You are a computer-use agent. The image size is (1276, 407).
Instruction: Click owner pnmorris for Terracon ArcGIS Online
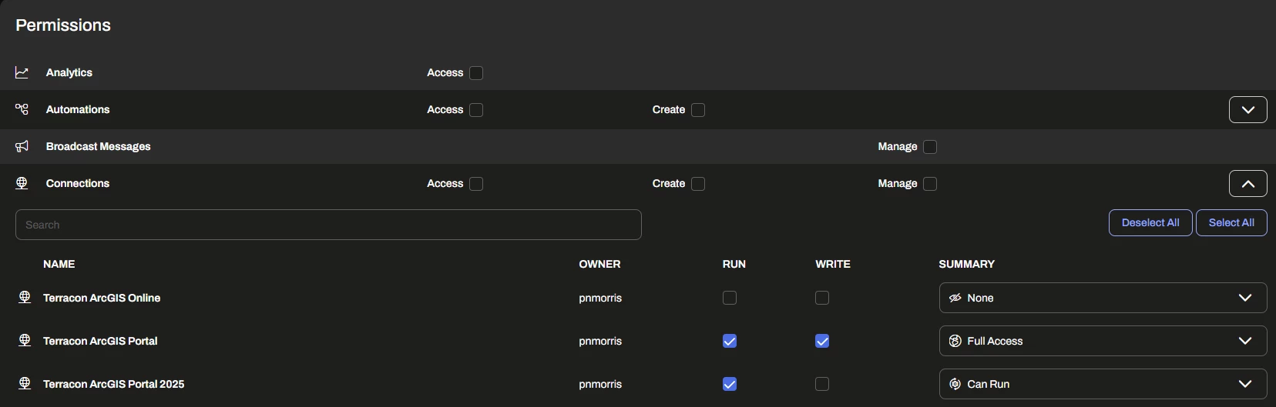point(600,298)
